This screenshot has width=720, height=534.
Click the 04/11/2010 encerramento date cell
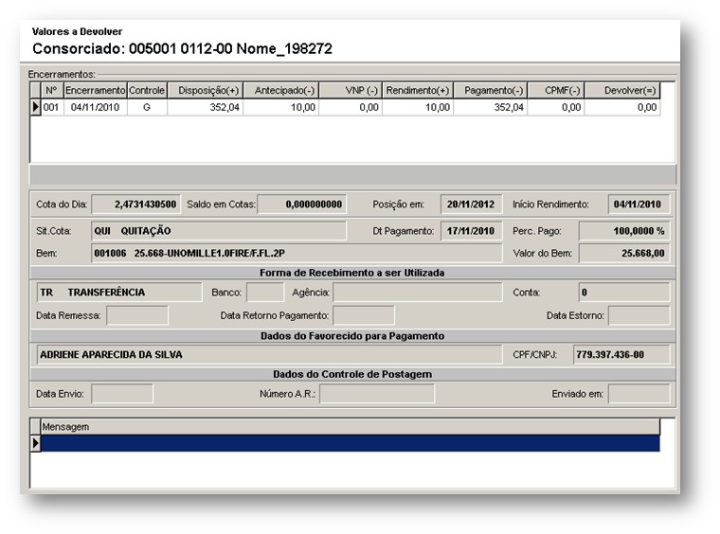pos(96,107)
